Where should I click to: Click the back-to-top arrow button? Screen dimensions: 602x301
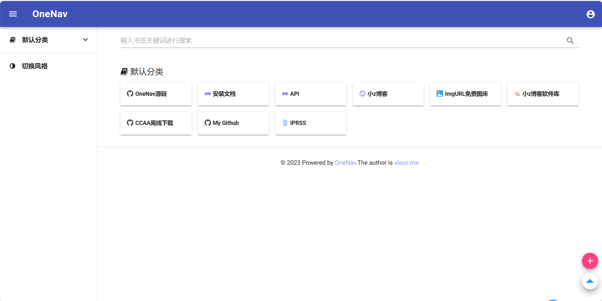pyautogui.click(x=590, y=281)
